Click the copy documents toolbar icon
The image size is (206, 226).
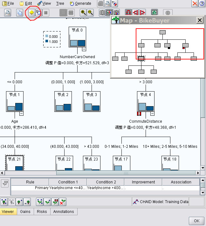click(20, 13)
